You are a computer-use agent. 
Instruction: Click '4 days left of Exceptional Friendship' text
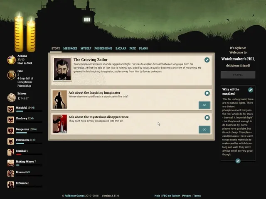(x=25, y=82)
